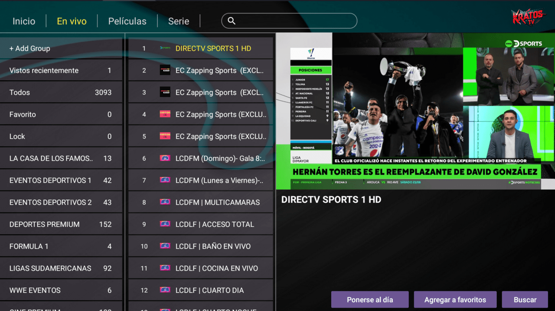Click the Ponerse al día button
The width and height of the screenshot is (555, 311).
click(370, 300)
